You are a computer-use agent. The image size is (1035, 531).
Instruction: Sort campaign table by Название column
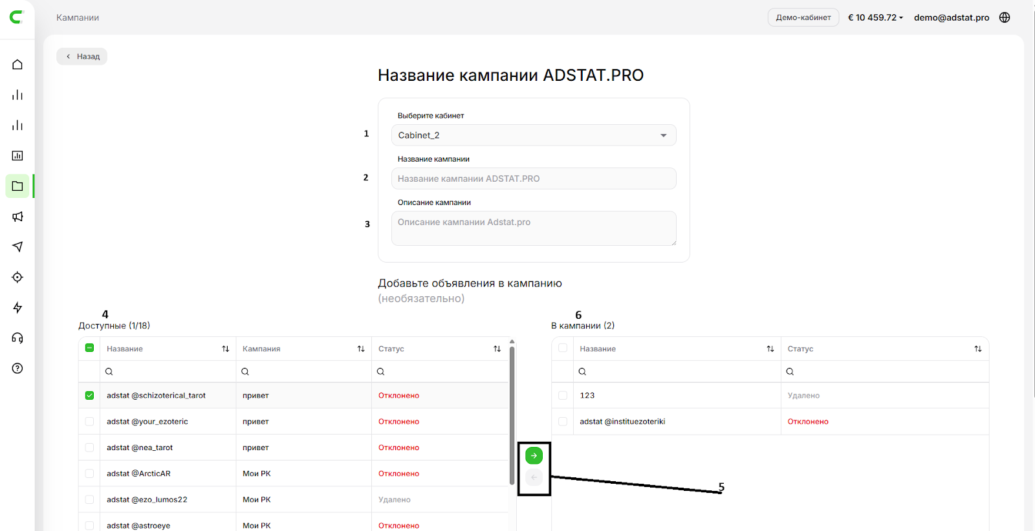tap(770, 349)
